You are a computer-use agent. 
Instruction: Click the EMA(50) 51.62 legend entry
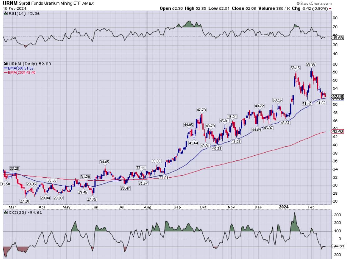[x=19, y=68]
